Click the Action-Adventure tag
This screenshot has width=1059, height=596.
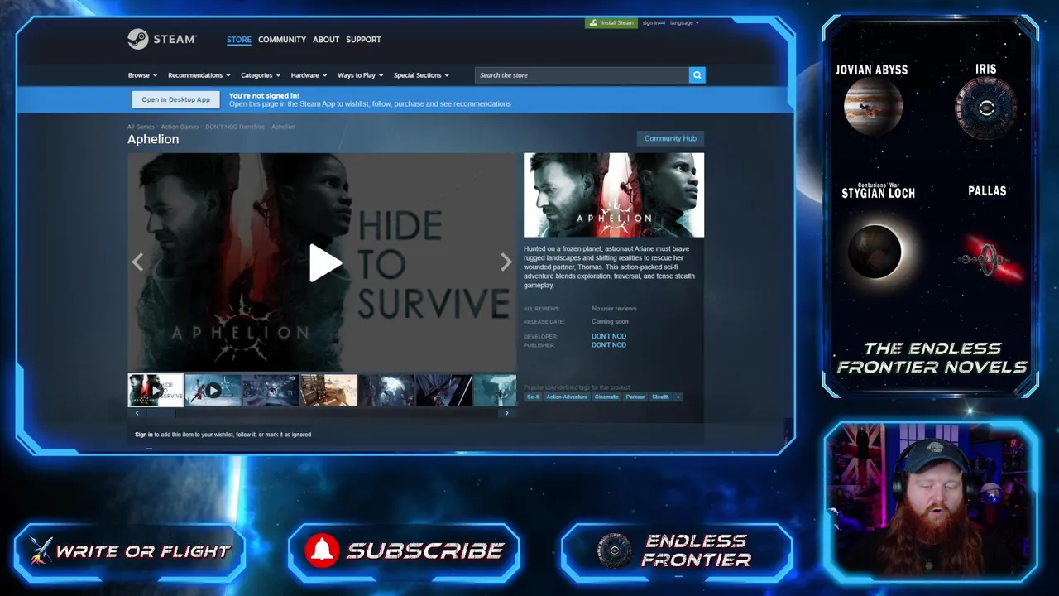coord(567,397)
